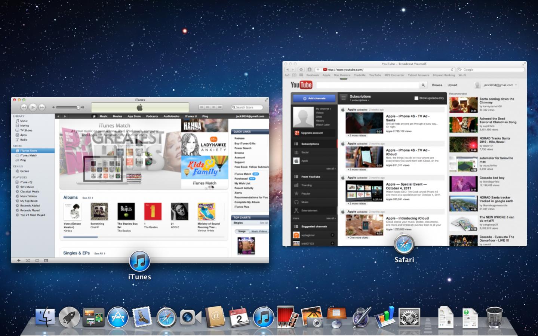
Task: Click the YouTube search magnifier button
Action: [x=423, y=85]
